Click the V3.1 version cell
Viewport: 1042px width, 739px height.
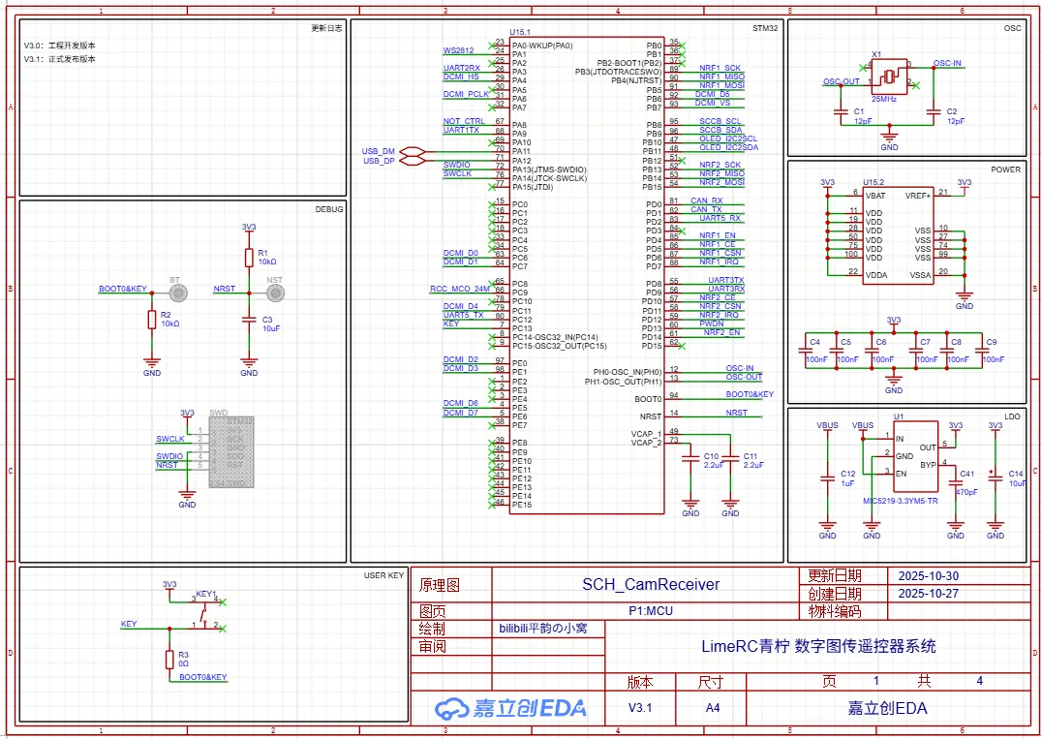(x=640, y=708)
